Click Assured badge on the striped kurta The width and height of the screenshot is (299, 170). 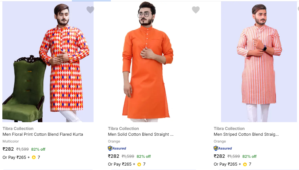click(x=223, y=148)
